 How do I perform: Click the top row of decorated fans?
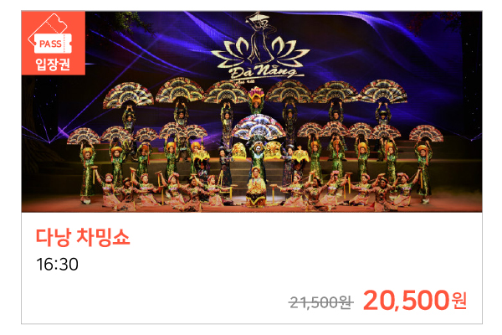point(255,92)
